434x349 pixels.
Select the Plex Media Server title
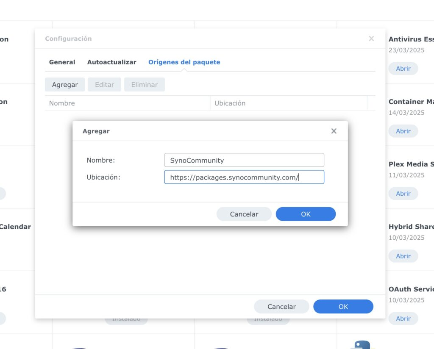pyautogui.click(x=411, y=164)
